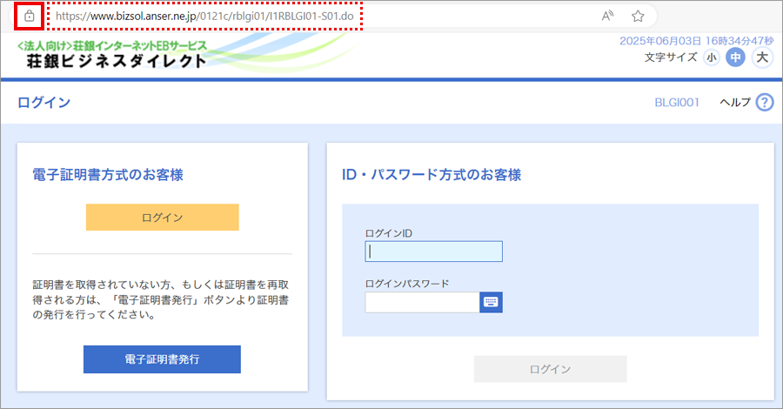Viewport: 783px width, 409px height.
Task: Click the lock site-info icon
Action: pyautogui.click(x=29, y=16)
